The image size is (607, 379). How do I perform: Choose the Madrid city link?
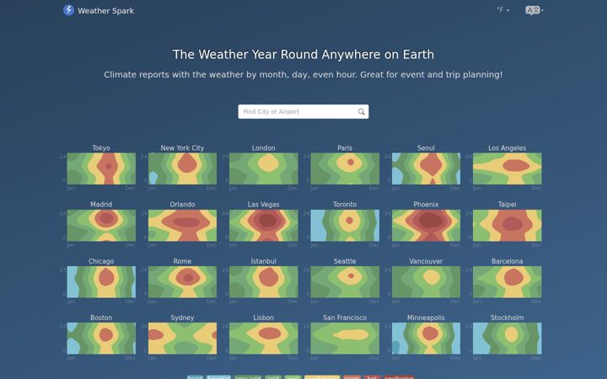(x=101, y=205)
